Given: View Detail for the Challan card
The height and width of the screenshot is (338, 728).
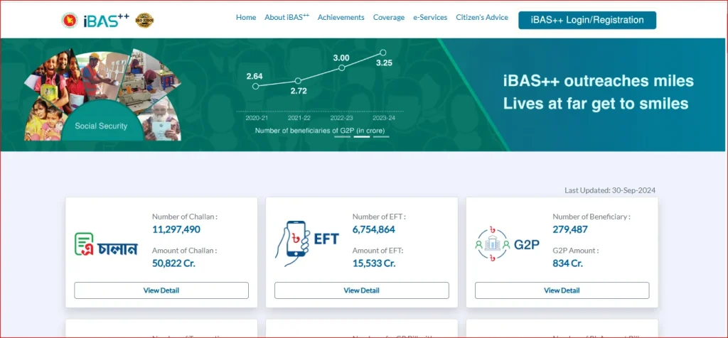Looking at the screenshot, I should coord(161,290).
